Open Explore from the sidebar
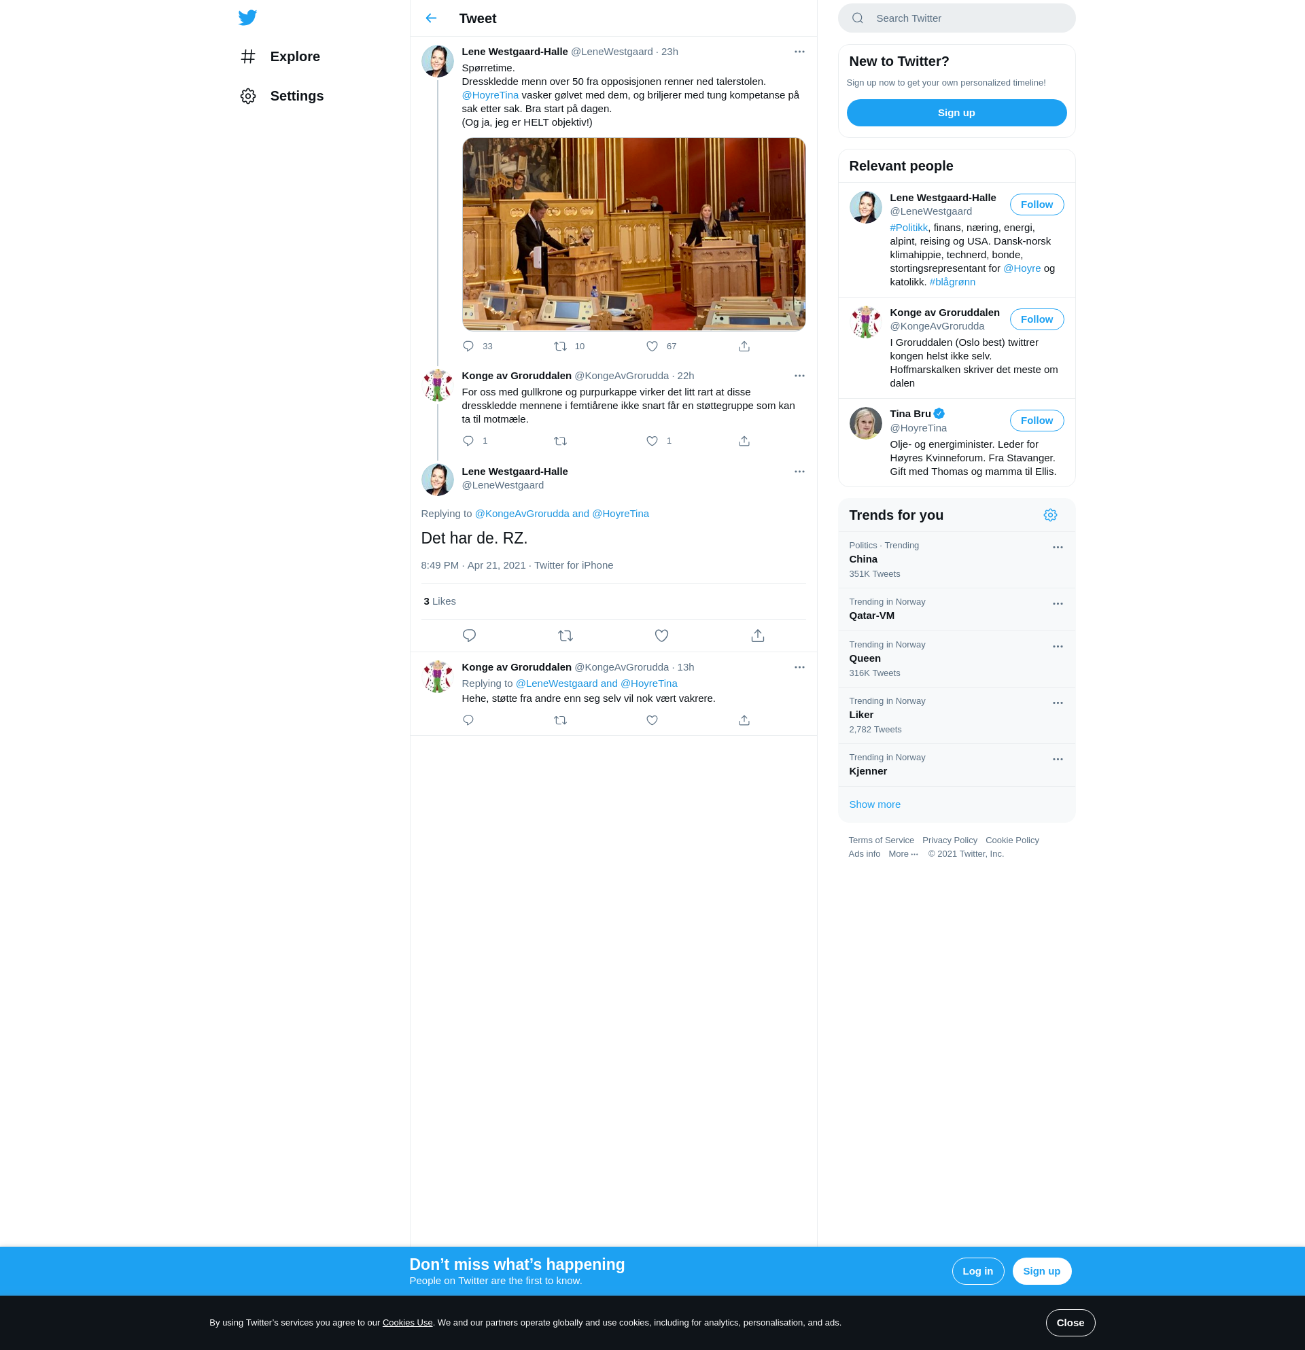 click(x=281, y=56)
